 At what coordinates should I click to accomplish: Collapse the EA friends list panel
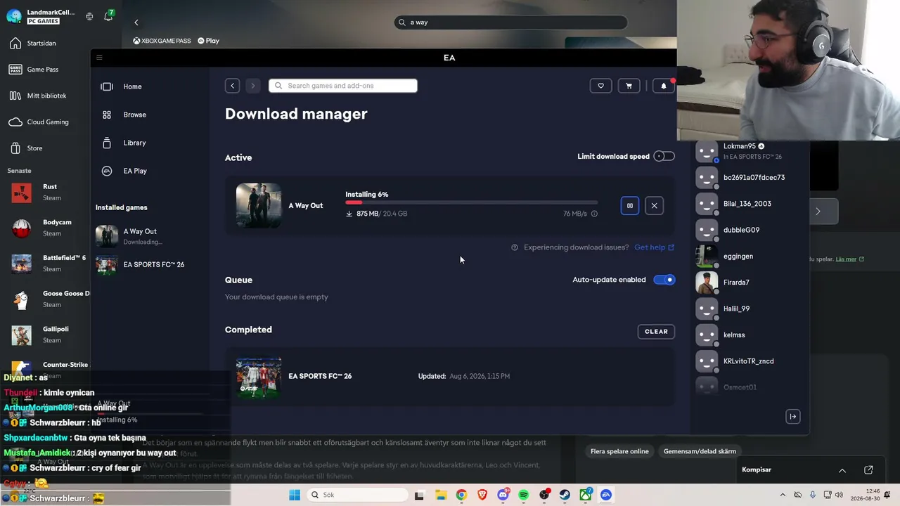(x=792, y=417)
